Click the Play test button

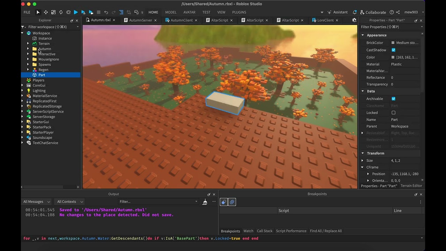pyautogui.click(x=76, y=12)
